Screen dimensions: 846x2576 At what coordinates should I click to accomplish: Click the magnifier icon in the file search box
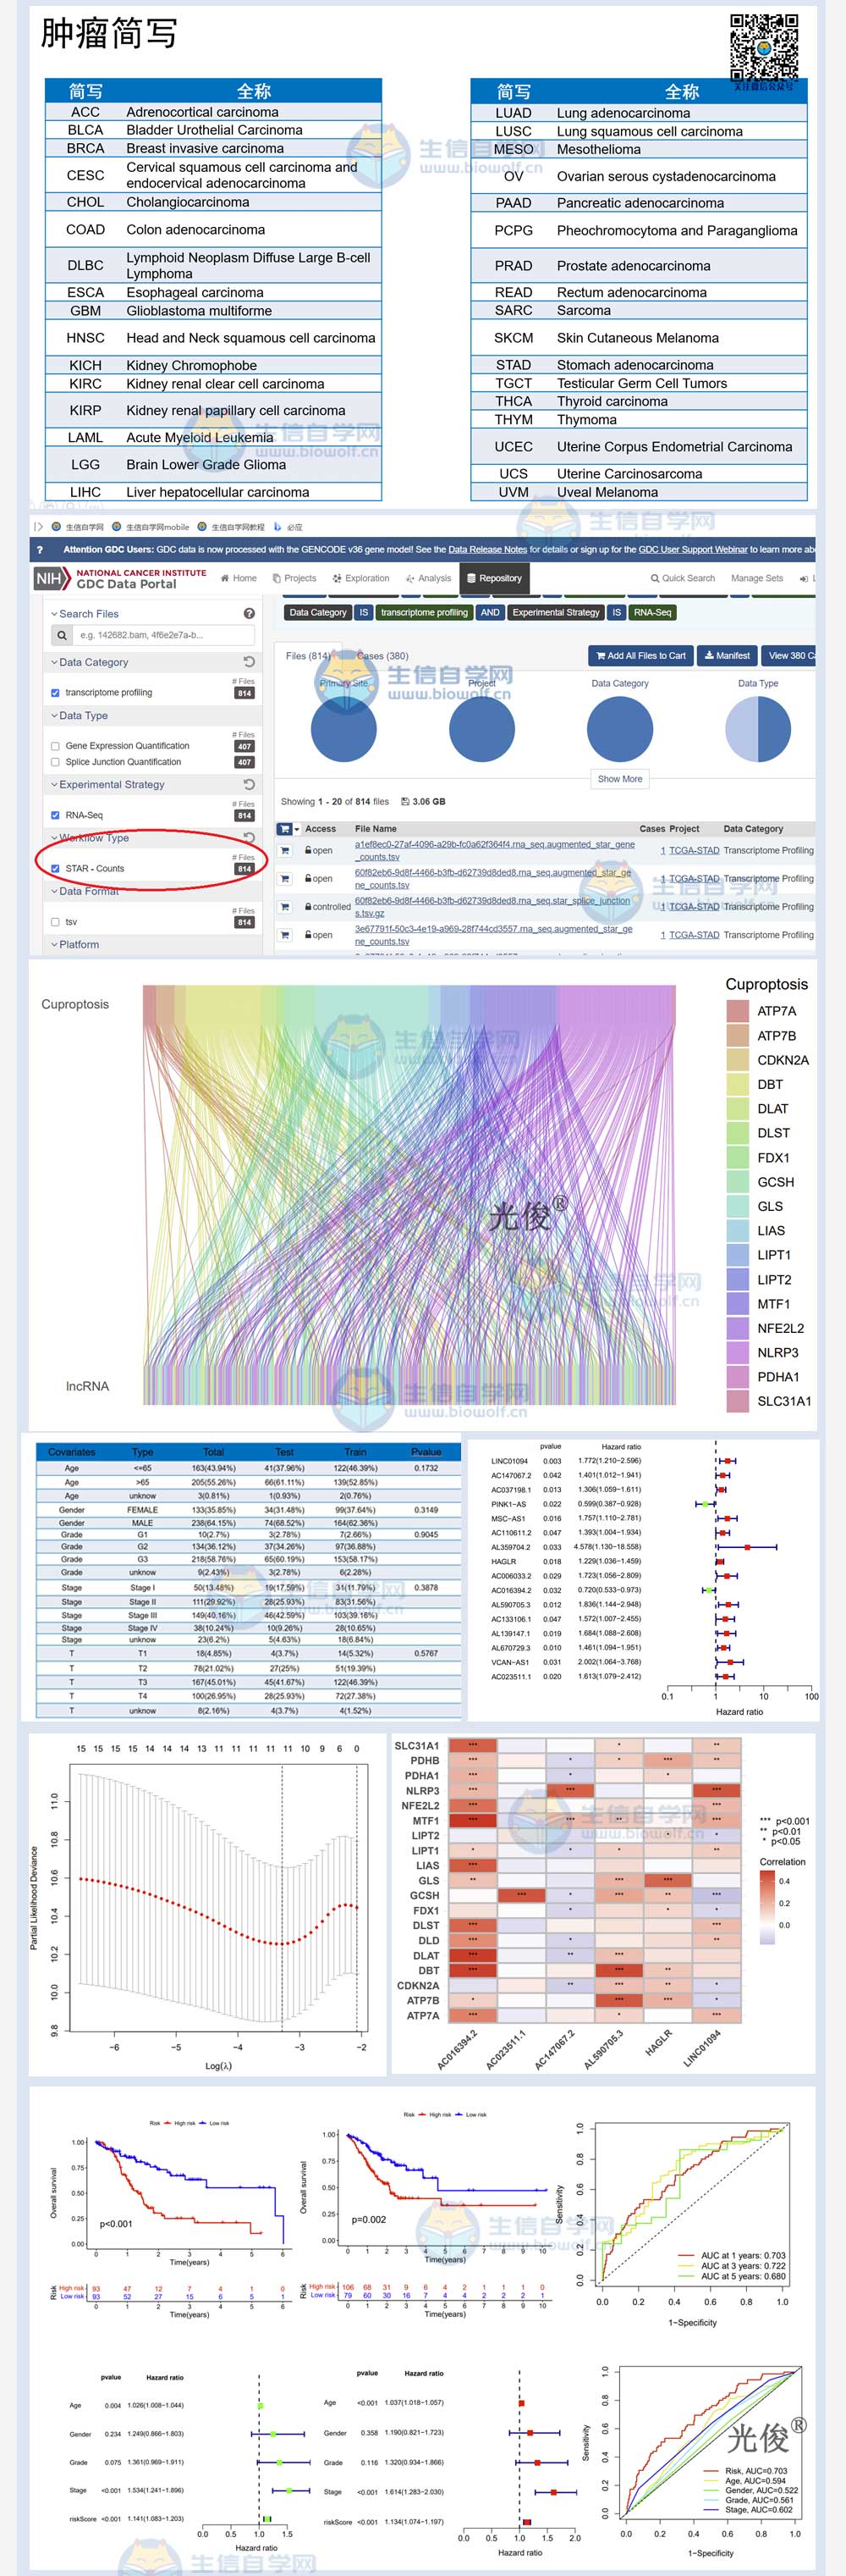point(62,635)
